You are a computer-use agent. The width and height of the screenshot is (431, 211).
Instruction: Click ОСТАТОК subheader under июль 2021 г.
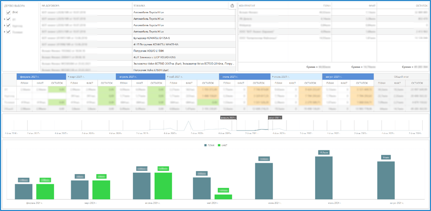310,83
